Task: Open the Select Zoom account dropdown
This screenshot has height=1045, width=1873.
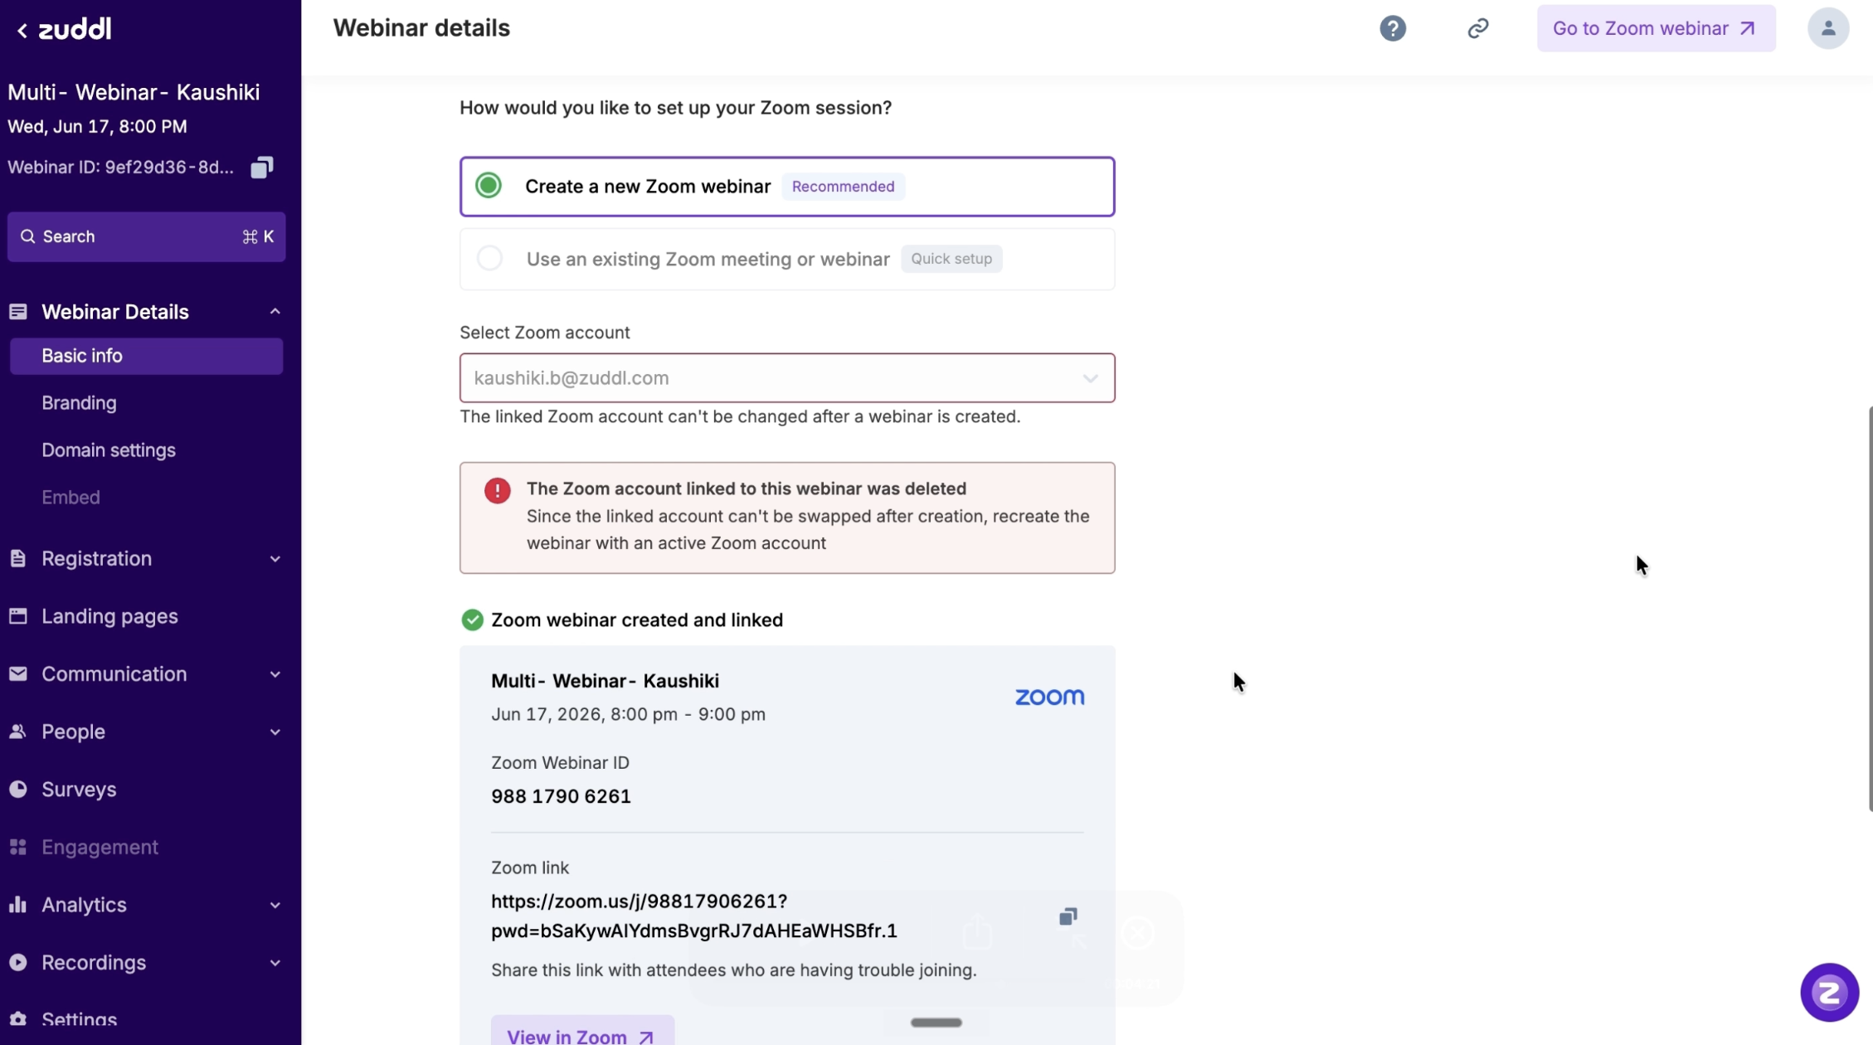Action: coord(786,378)
